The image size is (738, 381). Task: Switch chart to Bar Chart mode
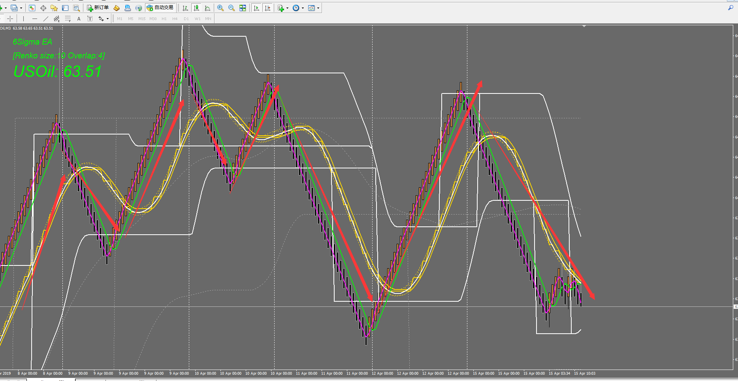coord(185,8)
